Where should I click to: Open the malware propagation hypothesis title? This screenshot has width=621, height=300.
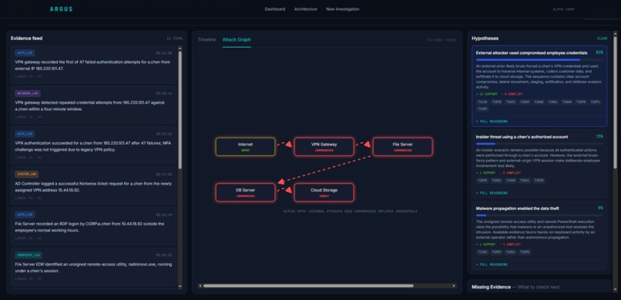(517, 208)
